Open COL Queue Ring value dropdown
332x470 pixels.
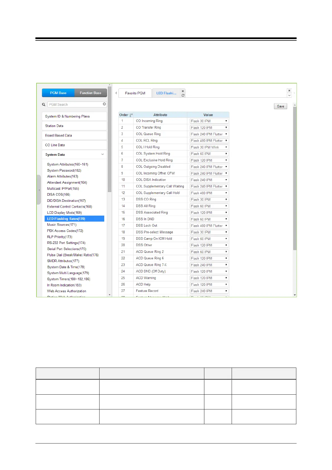(209, 134)
